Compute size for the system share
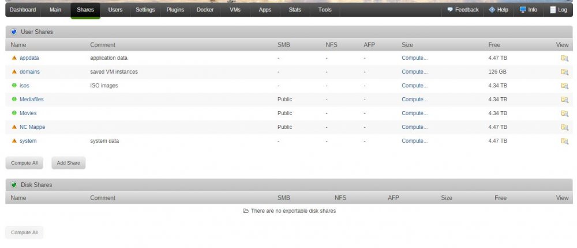Image resolution: width=577 pixels, height=248 pixels. point(415,141)
